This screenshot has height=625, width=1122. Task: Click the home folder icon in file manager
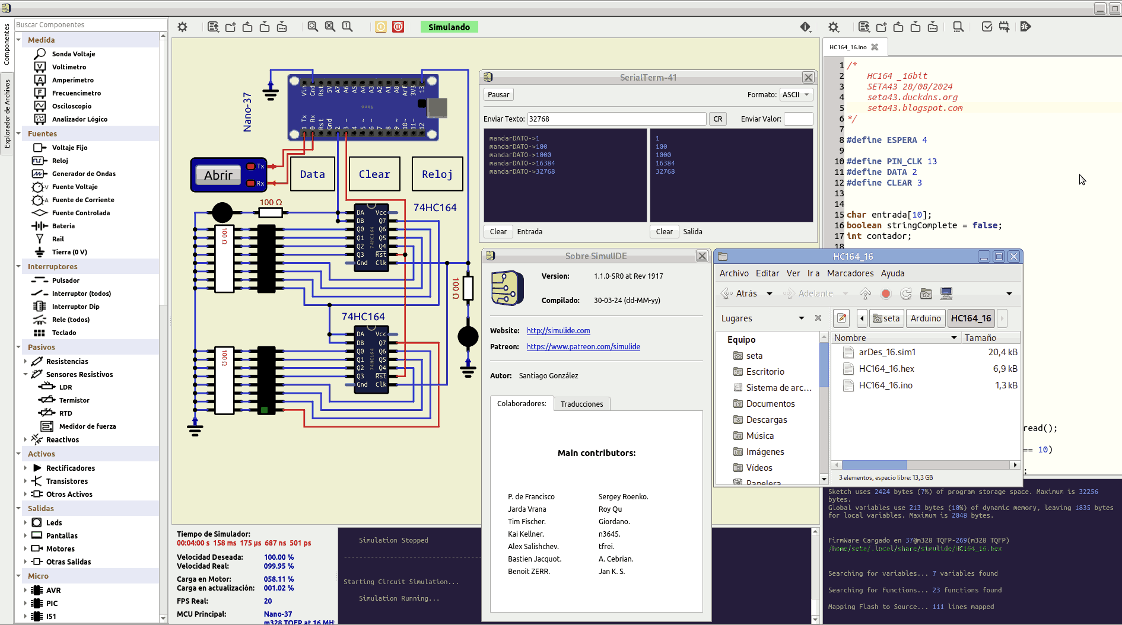click(x=926, y=294)
